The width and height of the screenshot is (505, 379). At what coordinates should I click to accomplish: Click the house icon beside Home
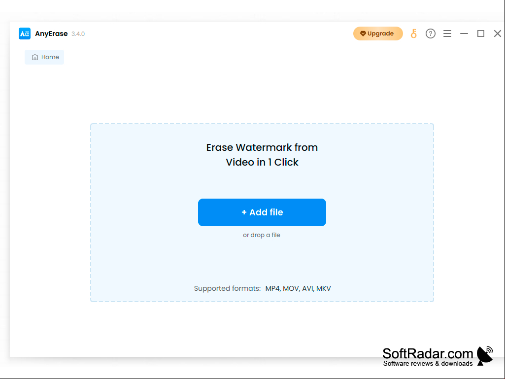(x=35, y=57)
